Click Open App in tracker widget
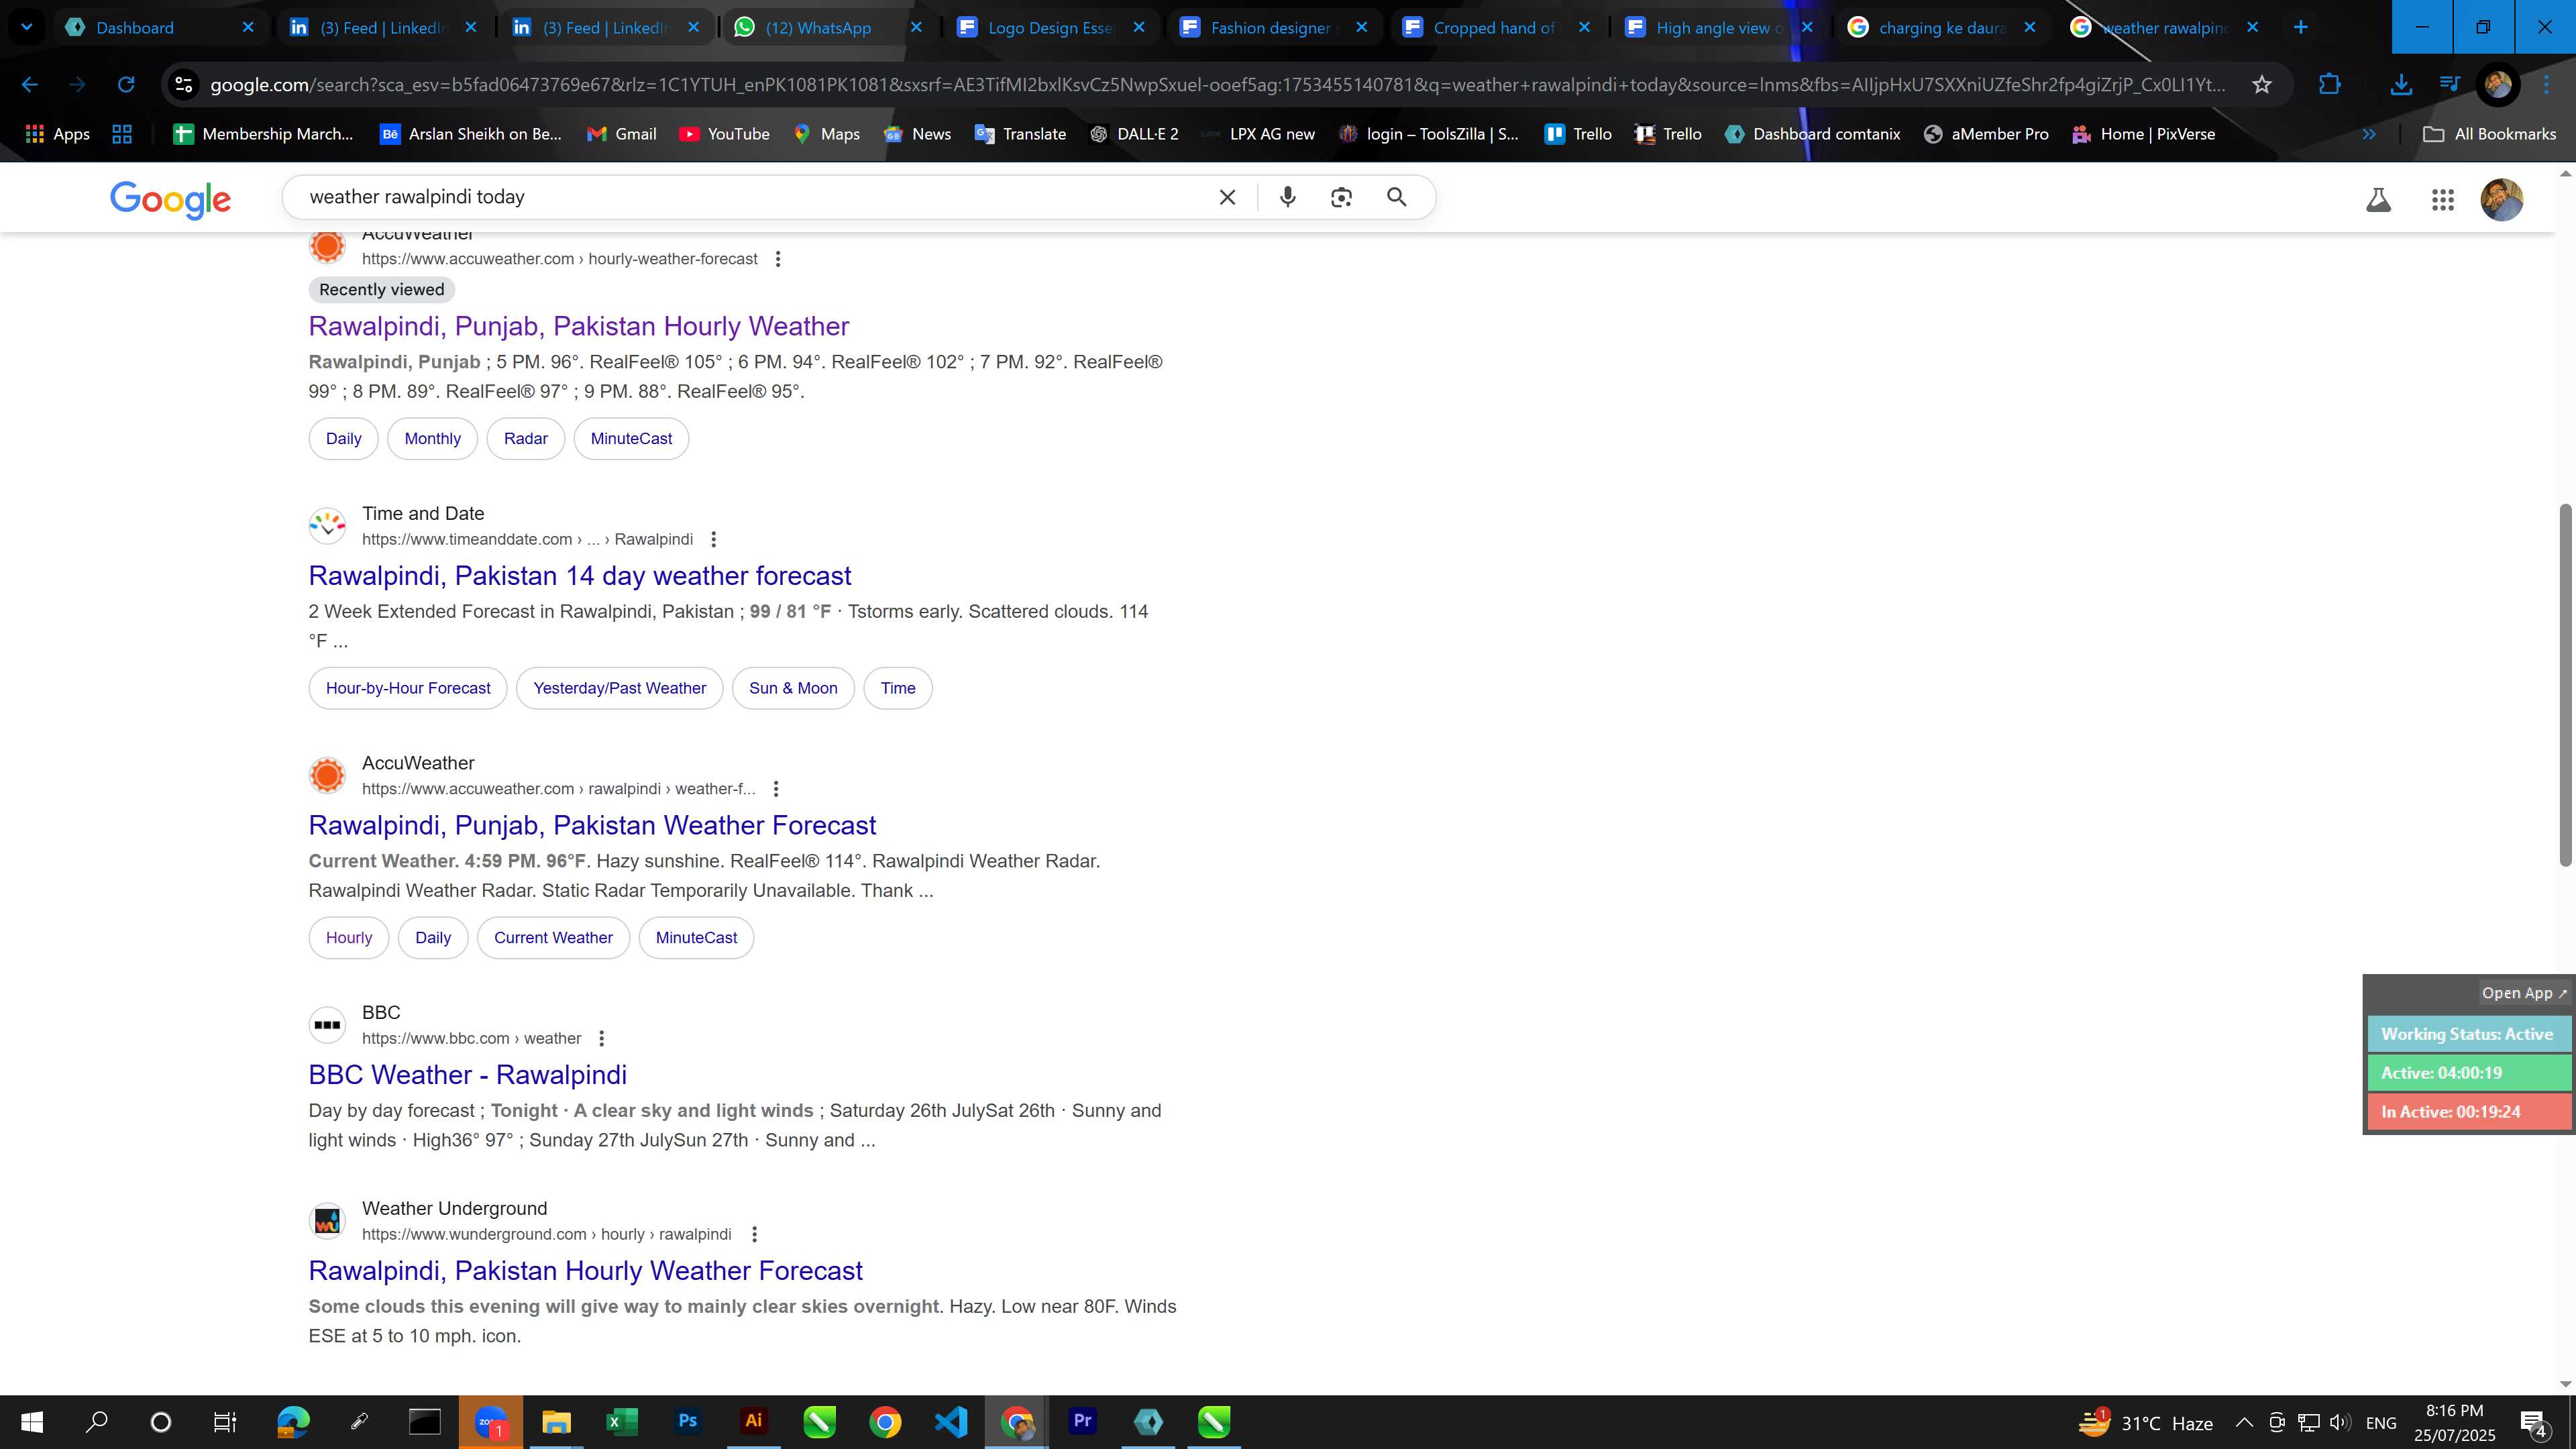Viewport: 2576px width, 1449px height. 2523,993
